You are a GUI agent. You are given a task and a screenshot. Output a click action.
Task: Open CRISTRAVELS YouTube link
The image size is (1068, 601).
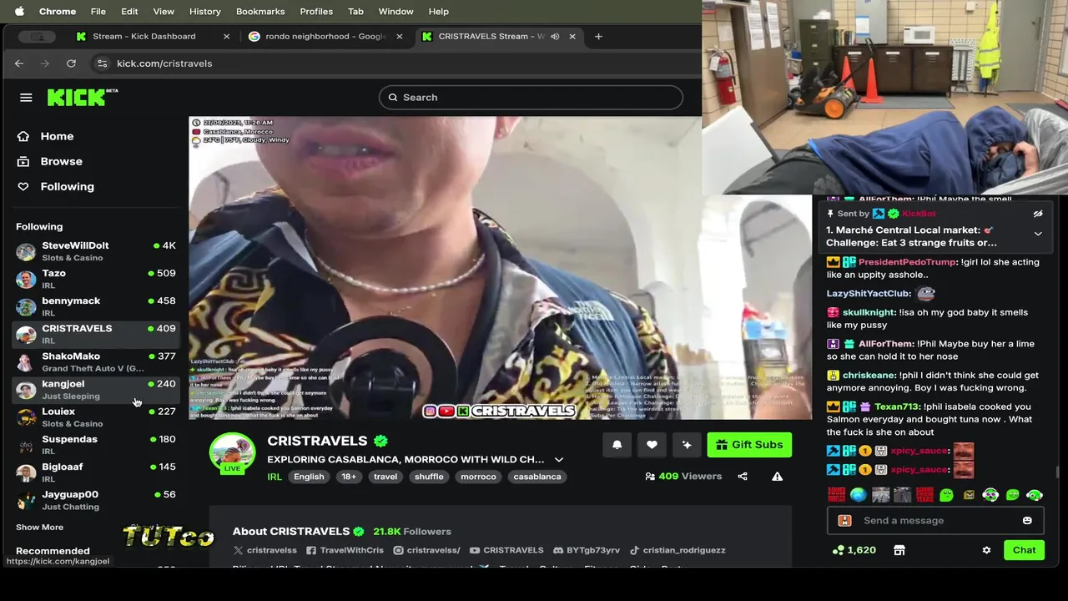coord(506,550)
